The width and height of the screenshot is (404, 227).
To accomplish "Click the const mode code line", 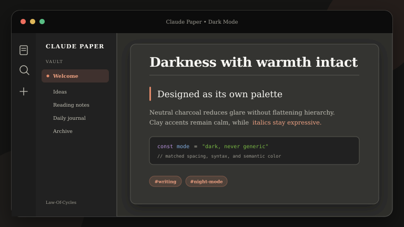I will [213, 147].
